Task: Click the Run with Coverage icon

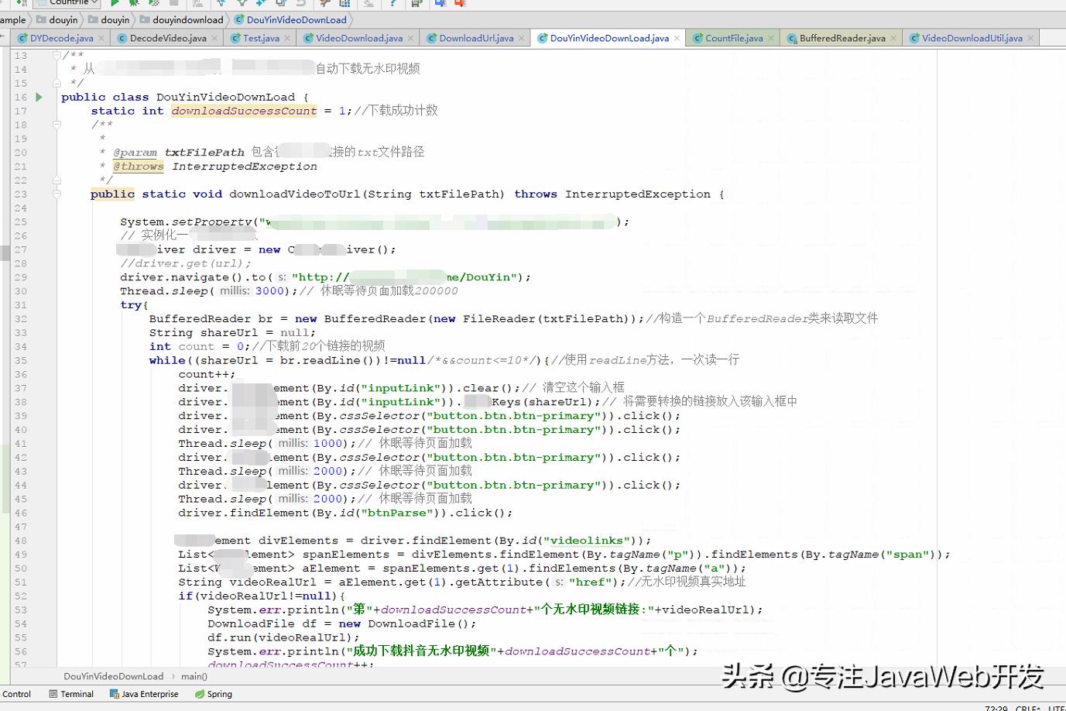Action: point(153,4)
